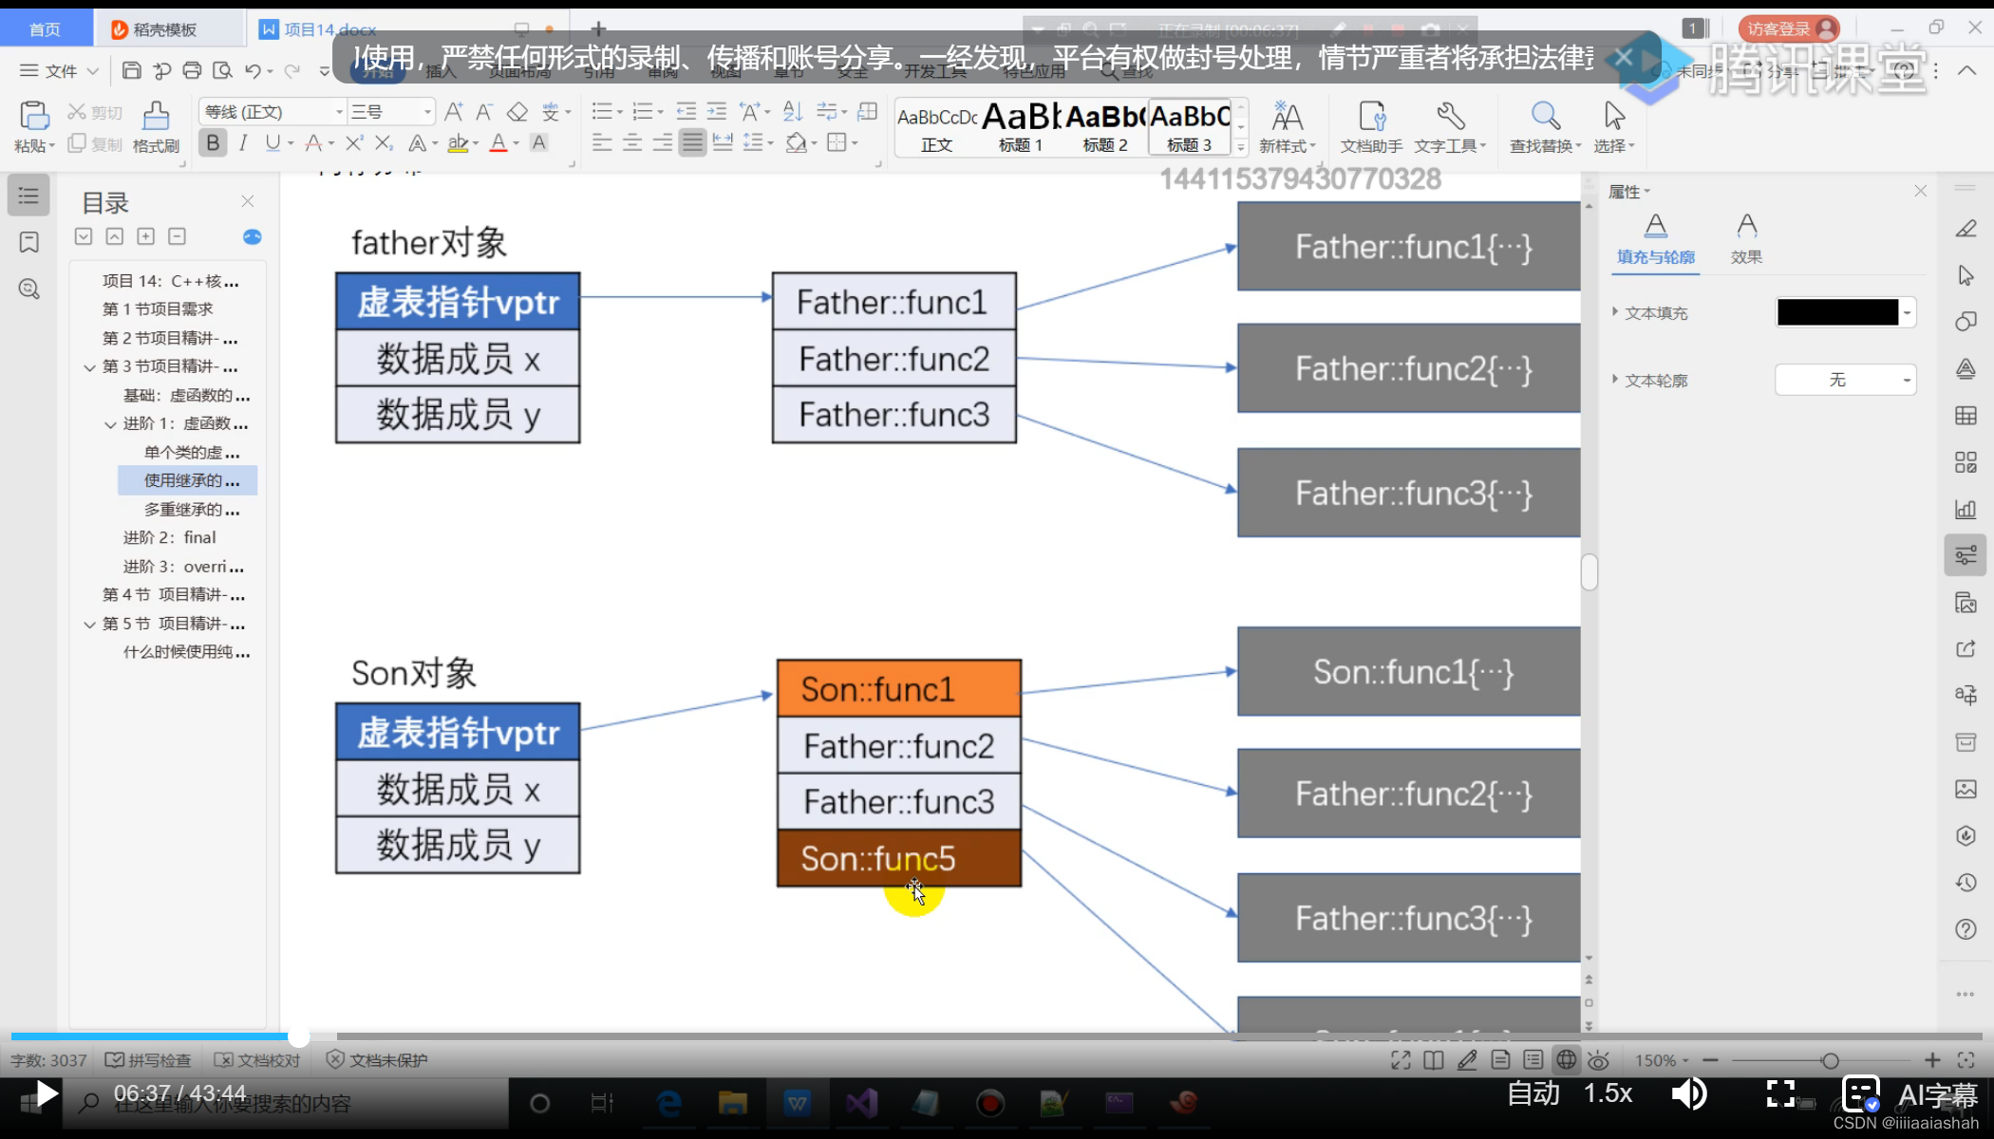This screenshot has width=1994, height=1139.
Task: Apply the 标题 1 style
Action: pyautogui.click(x=1021, y=127)
